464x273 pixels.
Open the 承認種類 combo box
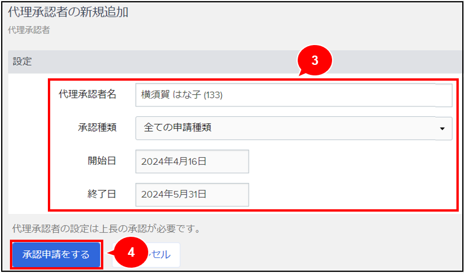(x=293, y=128)
